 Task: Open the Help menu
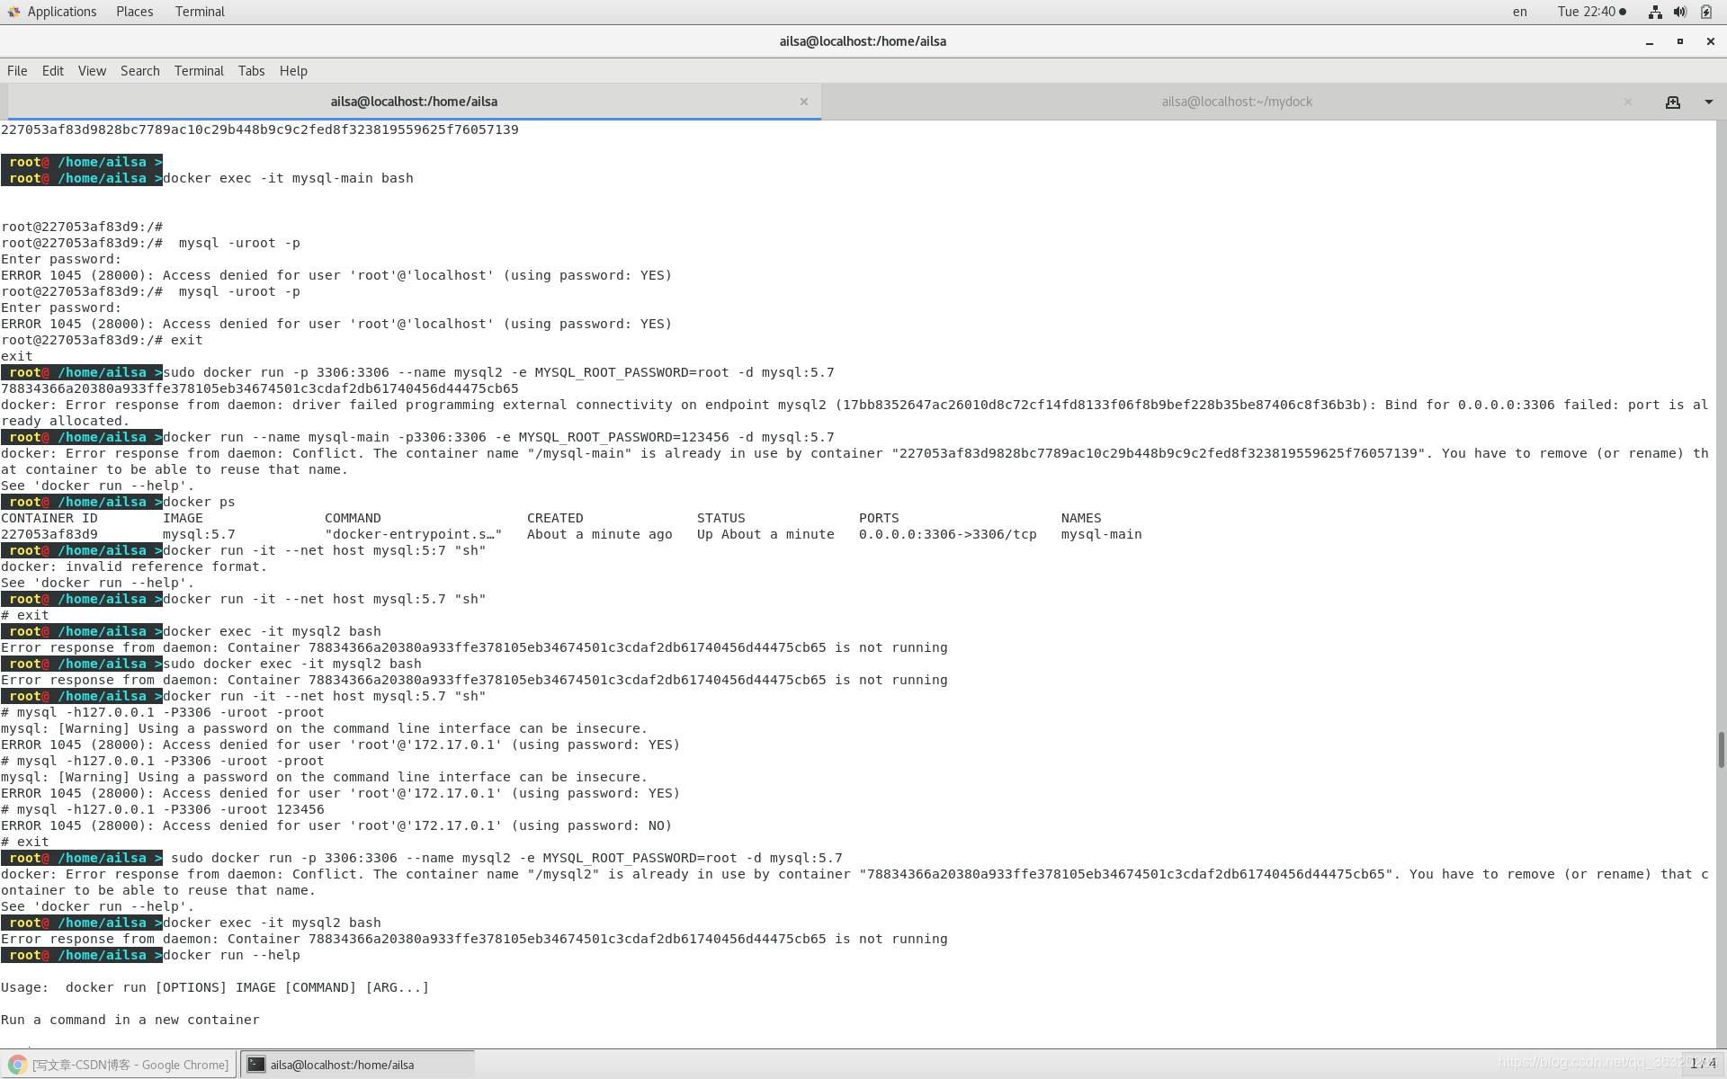tap(293, 71)
